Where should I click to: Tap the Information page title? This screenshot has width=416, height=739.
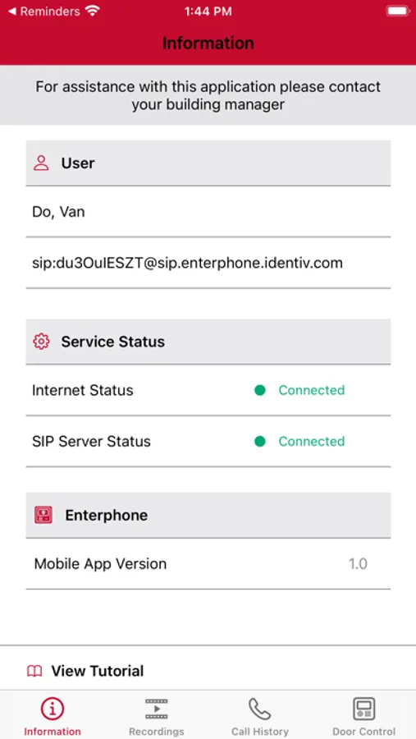pos(208,43)
